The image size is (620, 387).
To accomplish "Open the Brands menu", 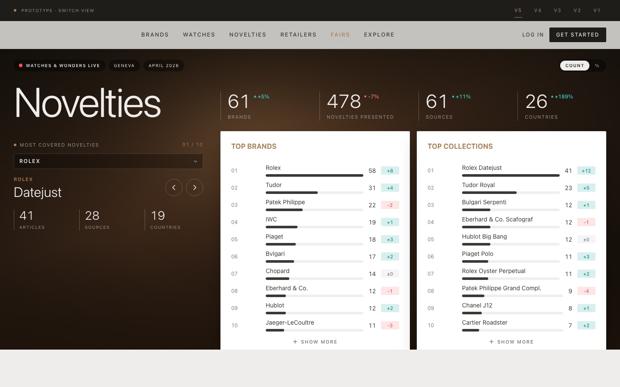I will point(155,35).
